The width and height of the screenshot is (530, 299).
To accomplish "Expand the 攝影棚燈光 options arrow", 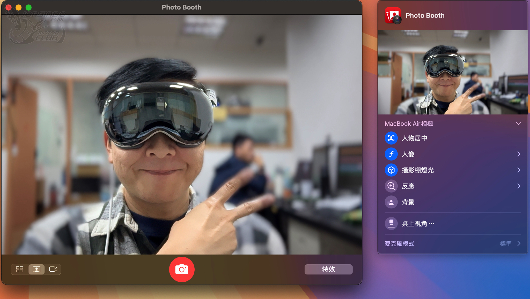I will click(x=519, y=170).
